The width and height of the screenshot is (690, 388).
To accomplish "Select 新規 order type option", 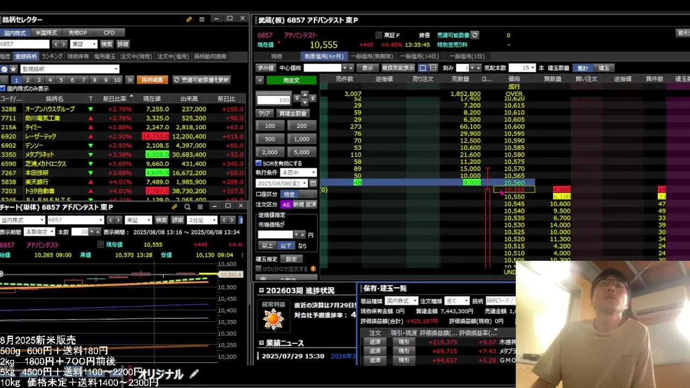I will tap(299, 204).
